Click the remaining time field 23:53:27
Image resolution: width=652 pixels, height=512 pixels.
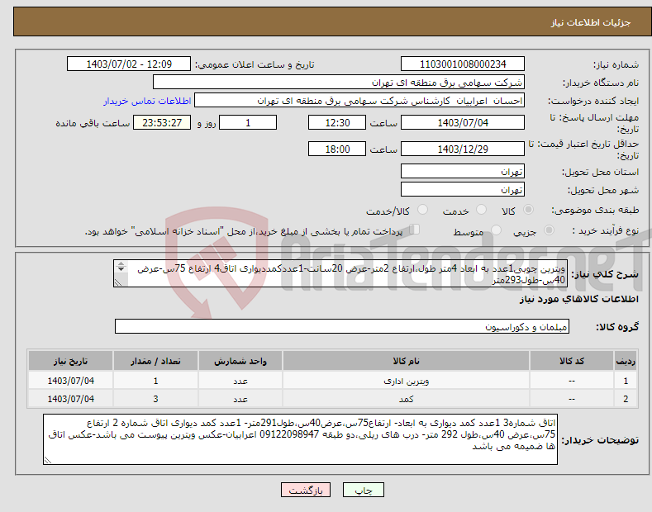[162, 122]
